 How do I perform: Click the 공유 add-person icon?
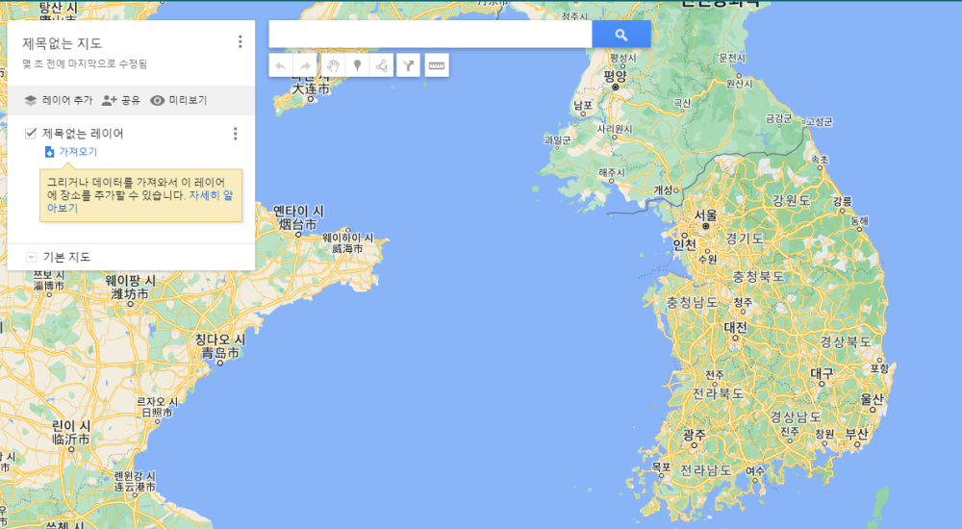[110, 100]
